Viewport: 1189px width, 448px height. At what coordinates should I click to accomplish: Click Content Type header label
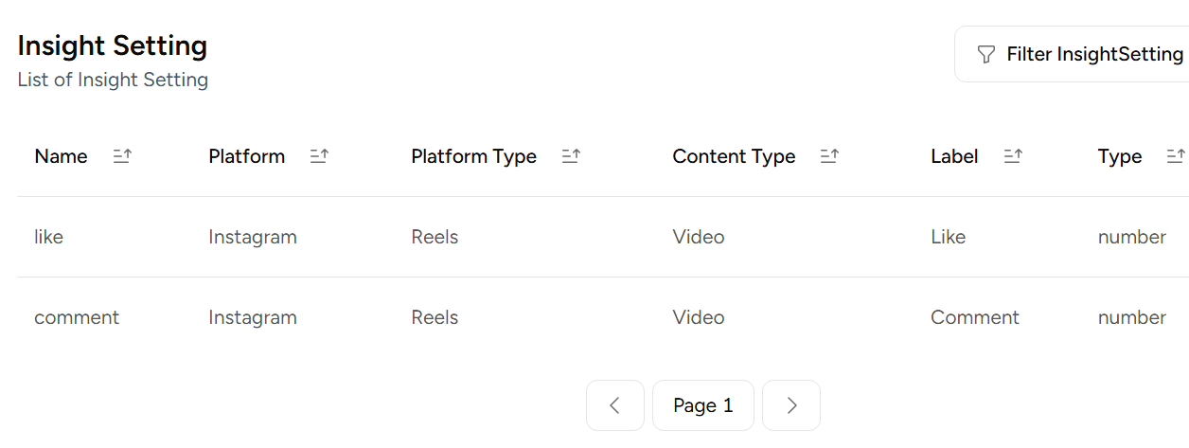click(734, 156)
